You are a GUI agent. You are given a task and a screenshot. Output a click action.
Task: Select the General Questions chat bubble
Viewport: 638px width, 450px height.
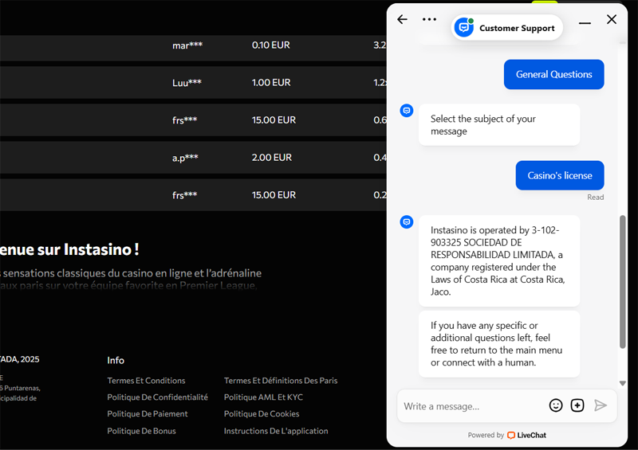(553, 75)
